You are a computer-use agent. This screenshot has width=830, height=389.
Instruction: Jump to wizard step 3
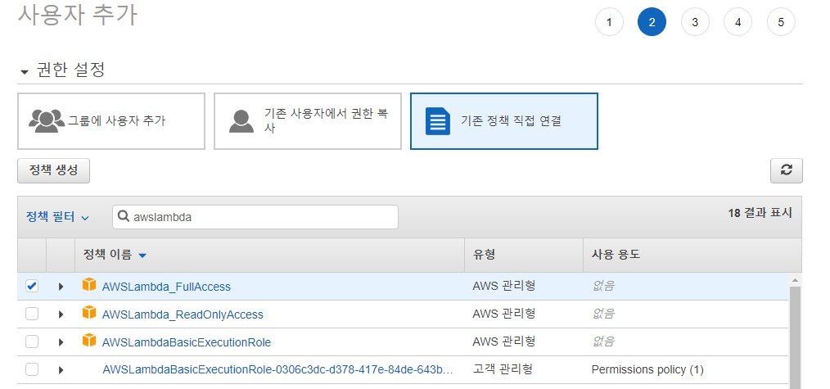point(694,22)
